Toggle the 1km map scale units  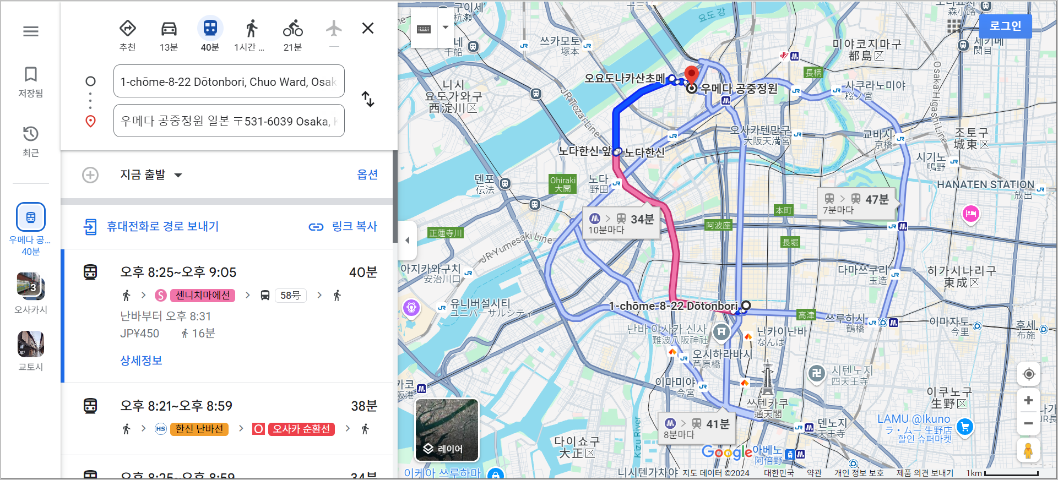(1003, 473)
